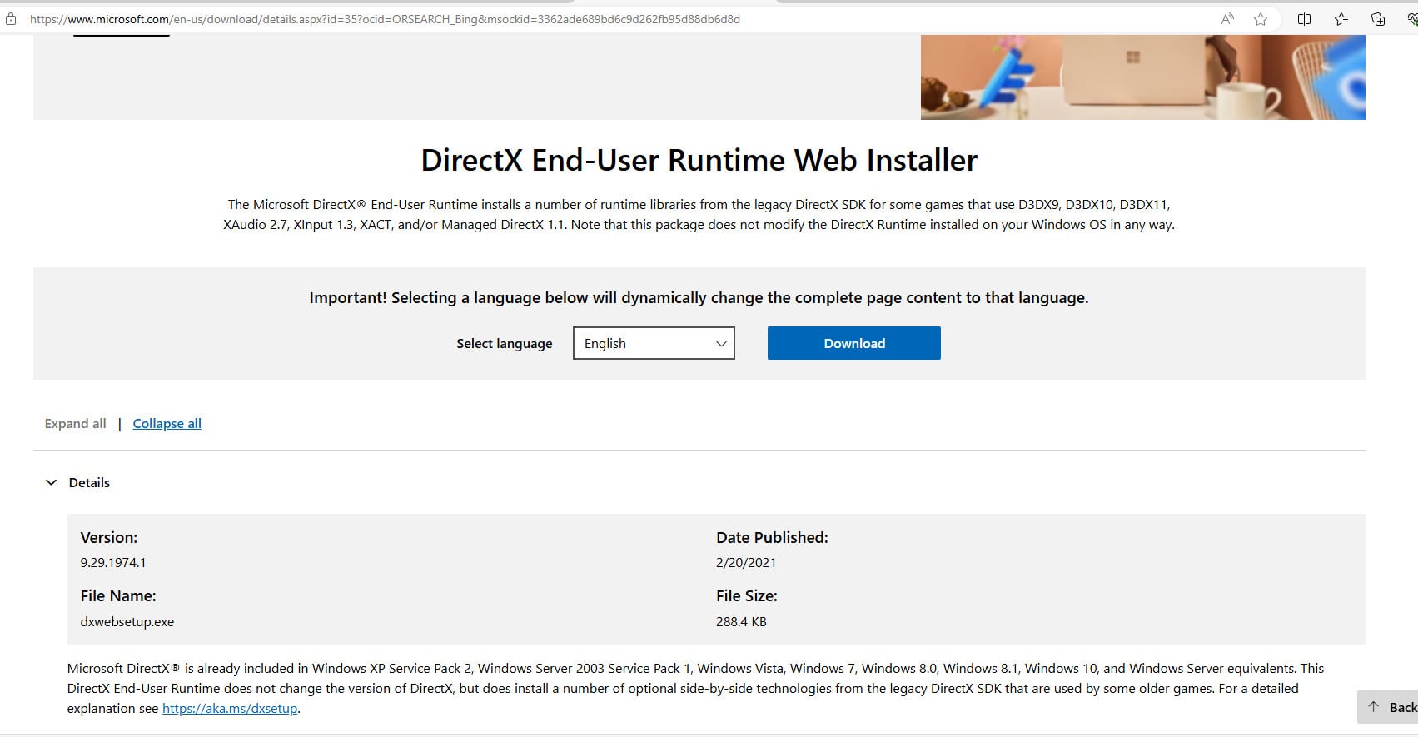The image size is (1418, 737).
Task: Click the file name dxwebsetup.exe
Action: pos(127,622)
